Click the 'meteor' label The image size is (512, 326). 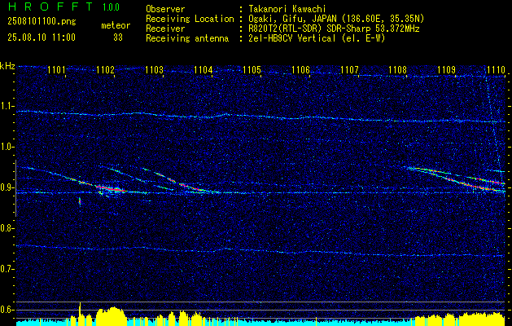click(116, 25)
